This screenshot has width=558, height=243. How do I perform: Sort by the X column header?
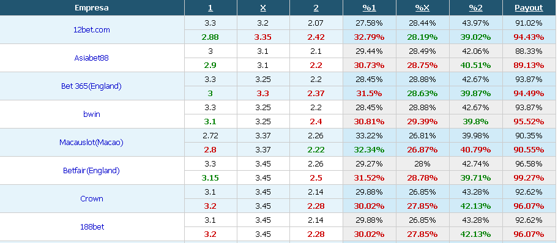(x=263, y=8)
